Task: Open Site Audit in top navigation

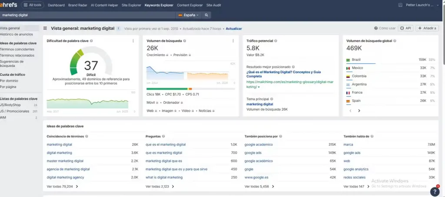Action: [x=214, y=5]
